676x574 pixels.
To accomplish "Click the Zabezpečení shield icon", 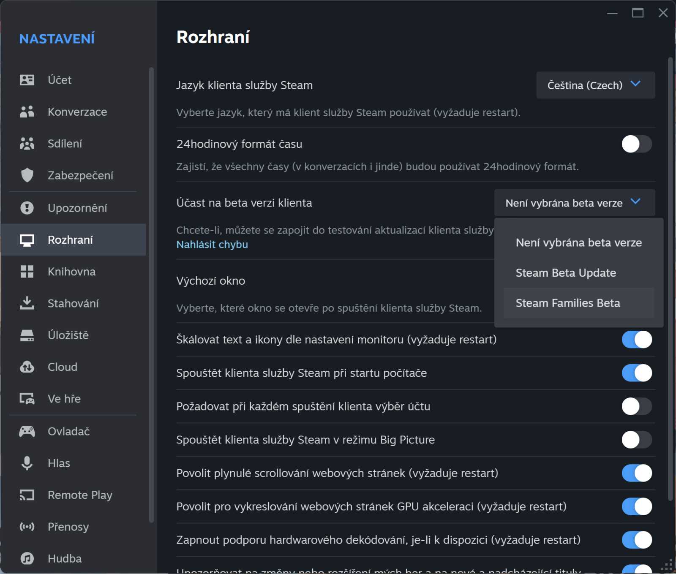I will click(x=27, y=175).
